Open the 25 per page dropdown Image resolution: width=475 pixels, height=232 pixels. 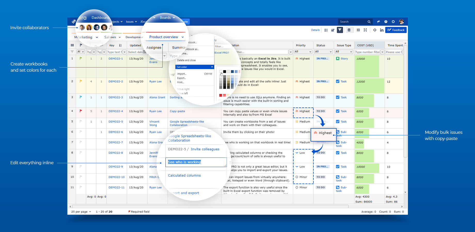coord(81,212)
